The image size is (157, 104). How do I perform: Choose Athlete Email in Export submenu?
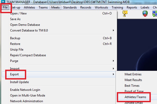[x=137, y=102]
